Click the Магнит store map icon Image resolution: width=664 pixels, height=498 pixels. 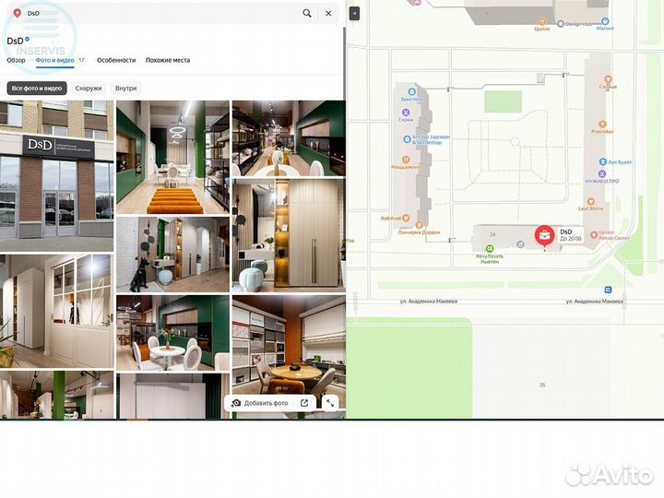click(x=605, y=19)
